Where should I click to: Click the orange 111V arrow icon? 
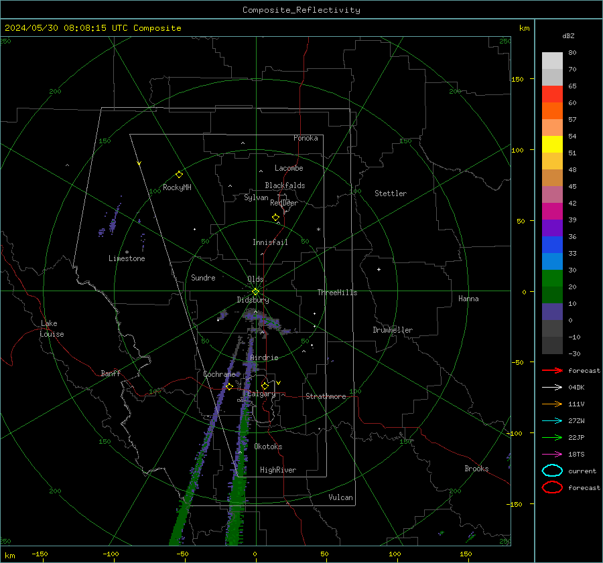[x=552, y=404]
